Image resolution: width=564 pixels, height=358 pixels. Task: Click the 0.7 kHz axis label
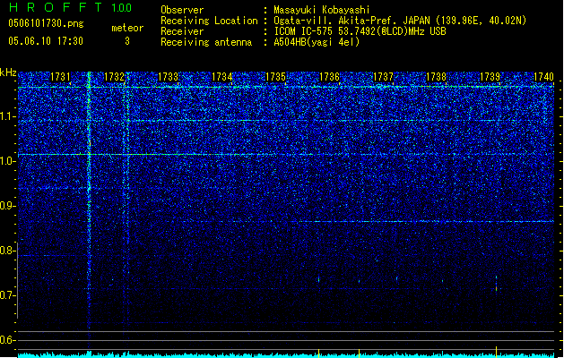(x=8, y=295)
